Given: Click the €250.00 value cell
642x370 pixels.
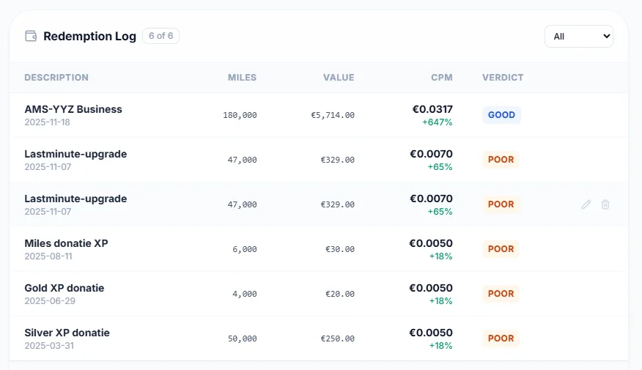Looking at the screenshot, I should pyautogui.click(x=337, y=339).
